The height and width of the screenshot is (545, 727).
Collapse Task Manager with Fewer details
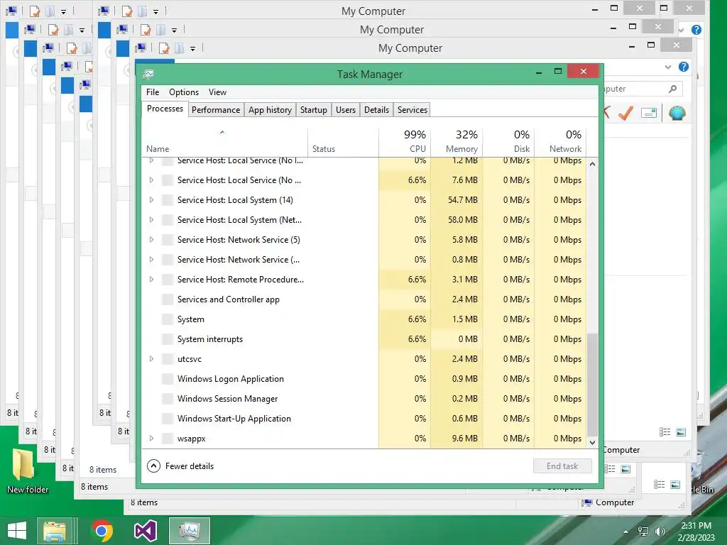point(180,466)
